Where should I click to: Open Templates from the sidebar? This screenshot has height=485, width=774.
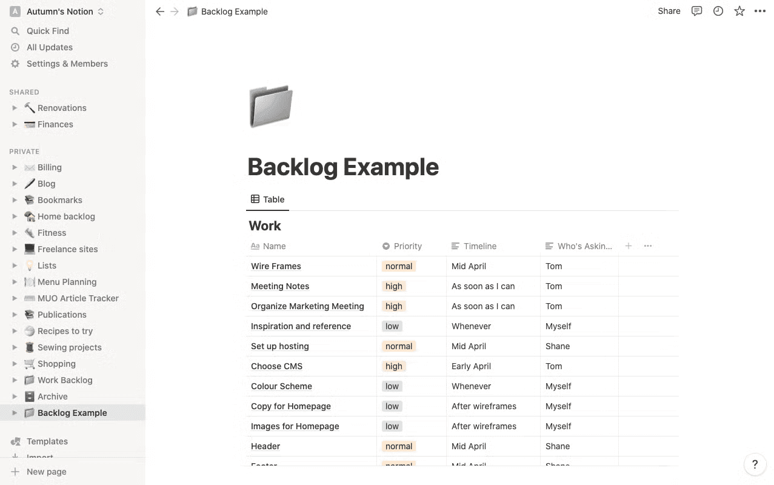(48, 441)
